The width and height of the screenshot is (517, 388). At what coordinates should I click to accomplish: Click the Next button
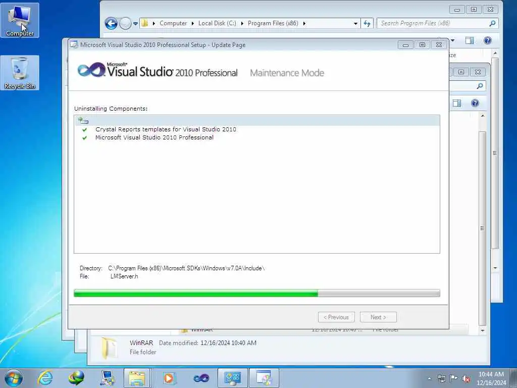[378, 317]
